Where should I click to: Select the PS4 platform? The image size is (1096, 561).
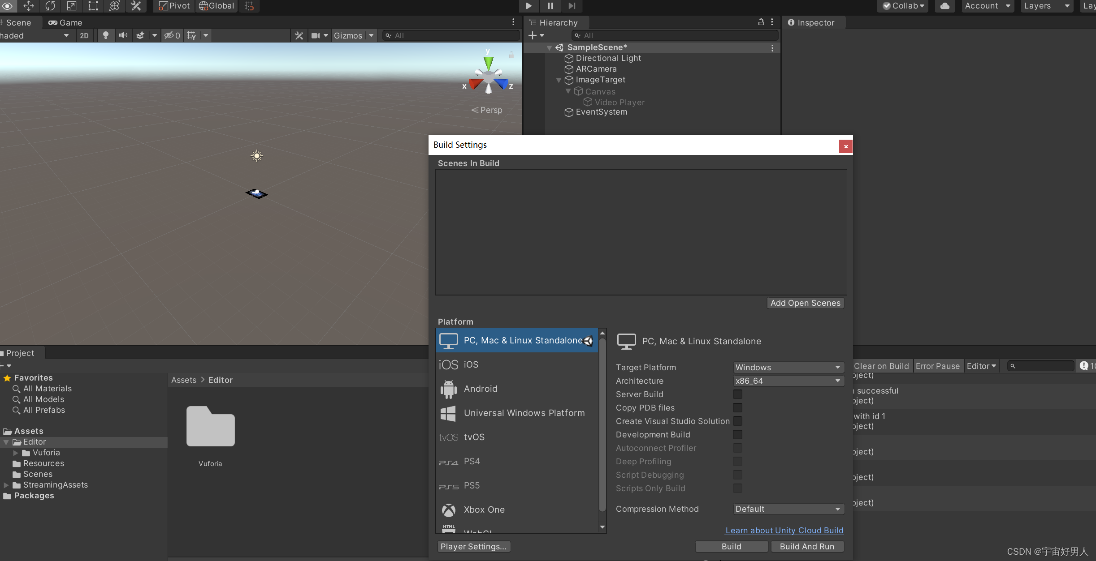coord(517,461)
